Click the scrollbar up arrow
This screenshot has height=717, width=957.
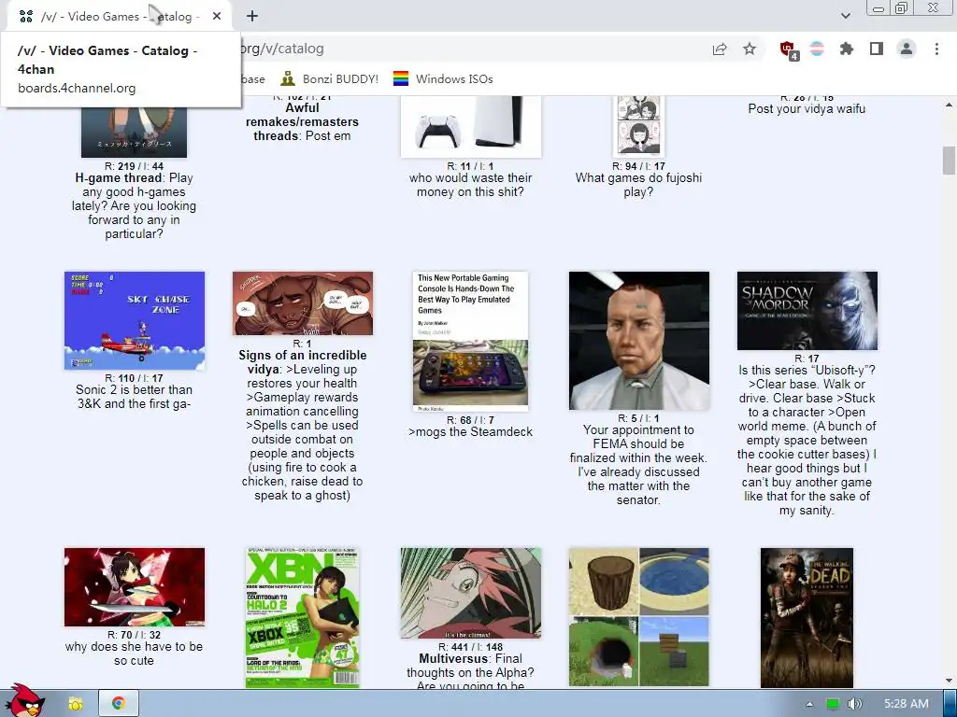pos(949,105)
